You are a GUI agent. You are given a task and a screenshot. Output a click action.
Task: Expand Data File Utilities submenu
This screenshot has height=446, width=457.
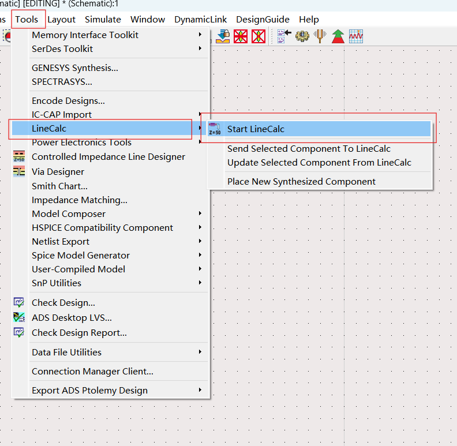pos(110,353)
